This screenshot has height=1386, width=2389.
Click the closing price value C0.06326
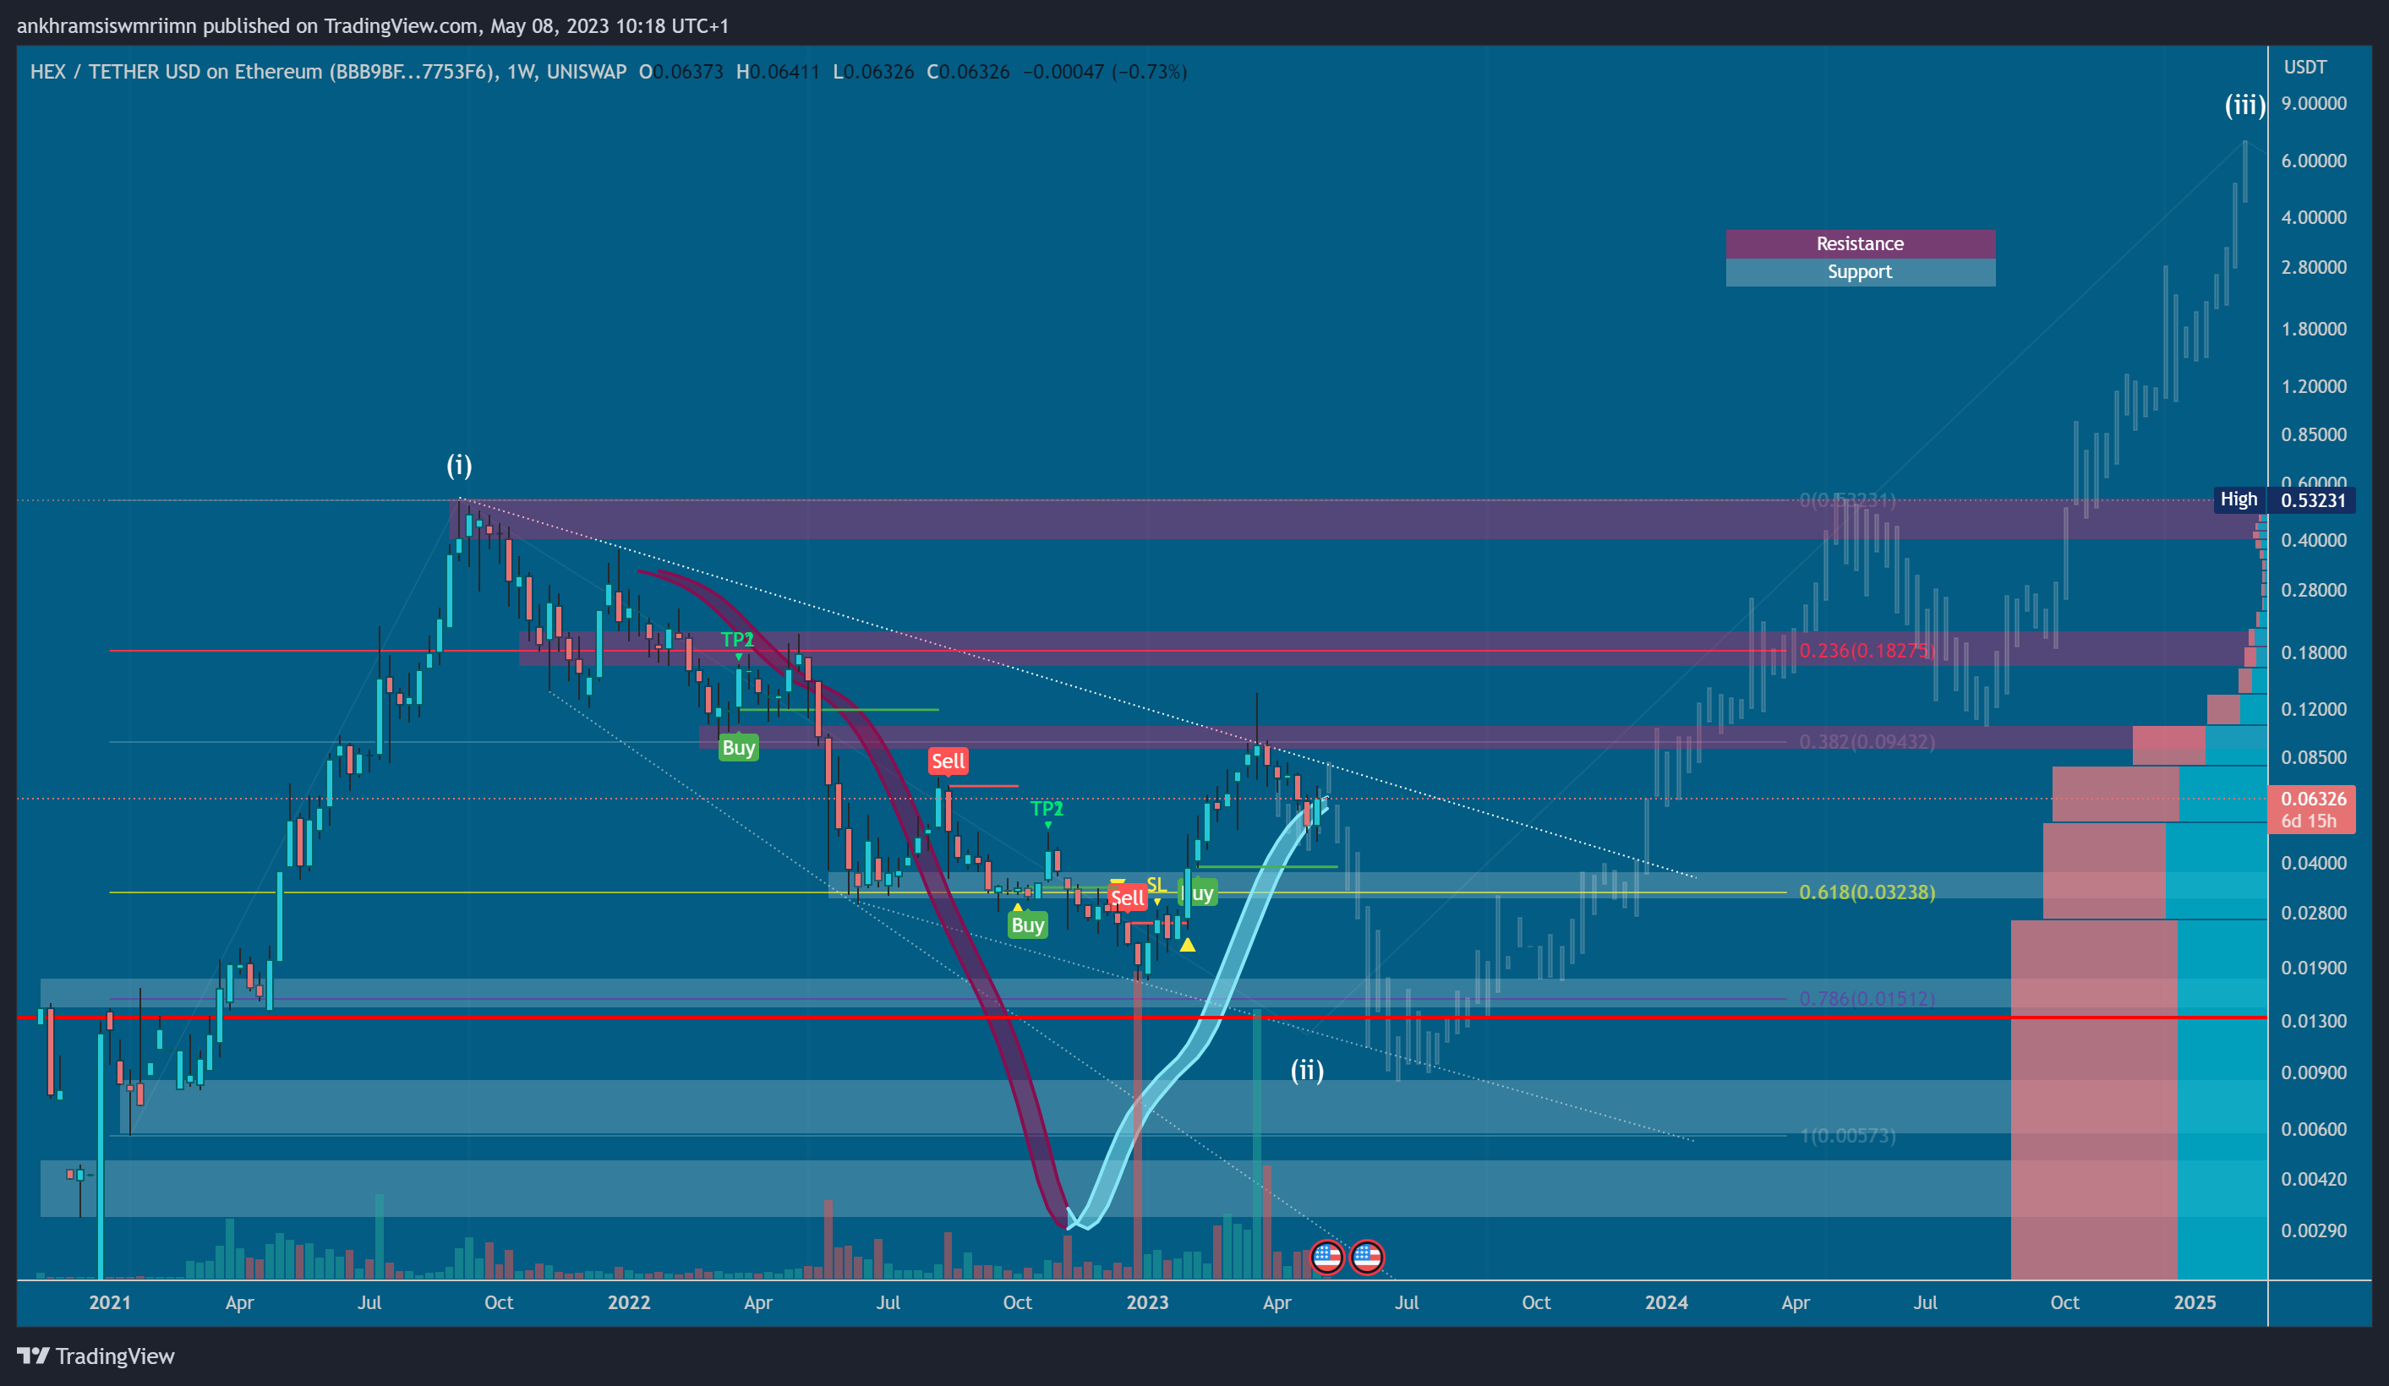point(968,72)
